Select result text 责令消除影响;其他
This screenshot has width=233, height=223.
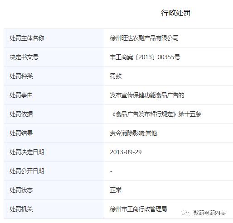point(133,133)
